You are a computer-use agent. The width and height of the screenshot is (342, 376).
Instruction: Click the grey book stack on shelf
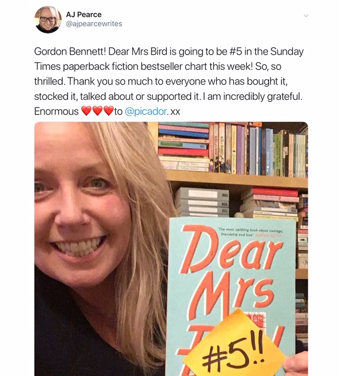point(202,202)
